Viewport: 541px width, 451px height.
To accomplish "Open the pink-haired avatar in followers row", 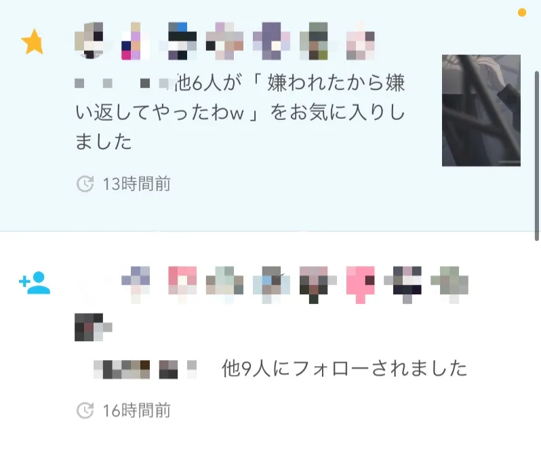I will click(x=182, y=285).
